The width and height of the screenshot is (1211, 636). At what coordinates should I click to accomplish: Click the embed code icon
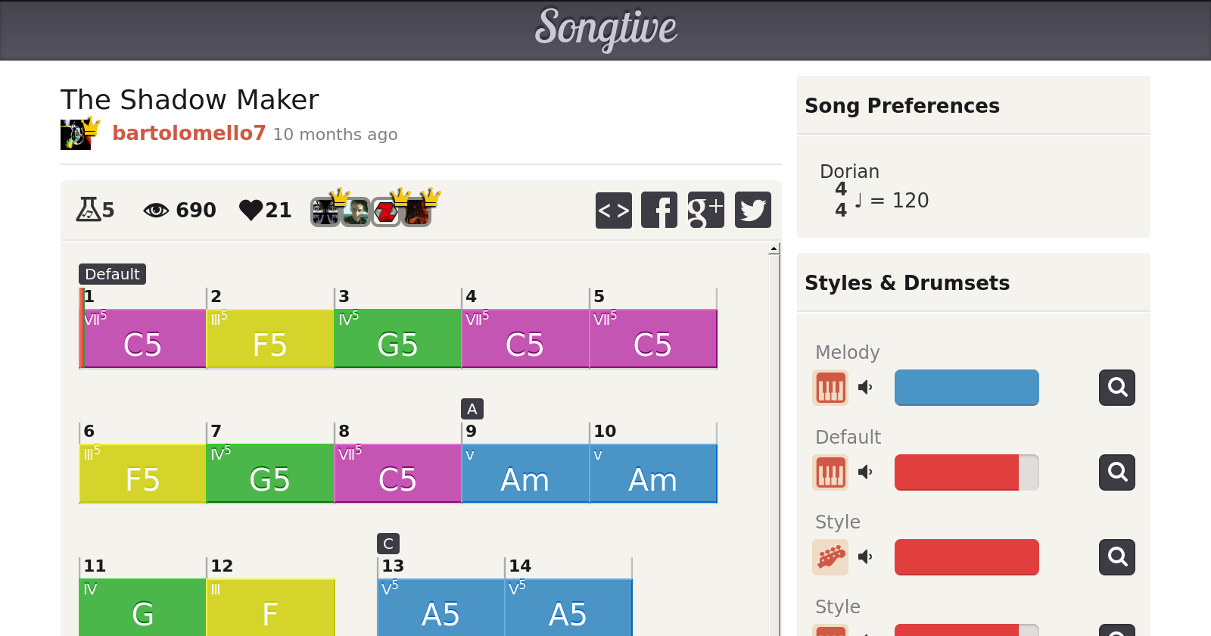(613, 210)
